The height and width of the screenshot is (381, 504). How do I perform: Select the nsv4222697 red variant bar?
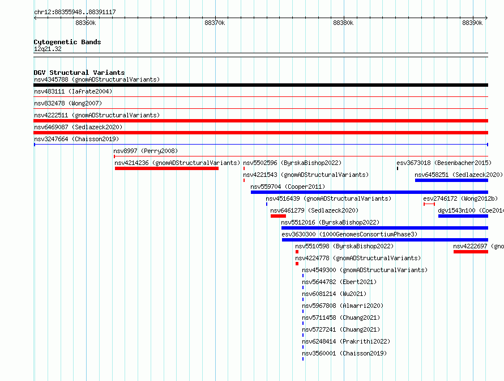pyautogui.click(x=471, y=252)
